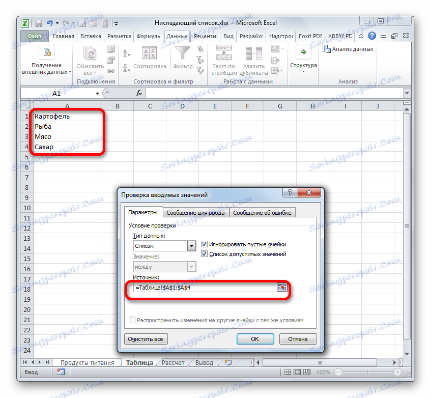Toggle Список допустимых значений checkbox
This screenshot has width=430, height=398.
tap(204, 254)
